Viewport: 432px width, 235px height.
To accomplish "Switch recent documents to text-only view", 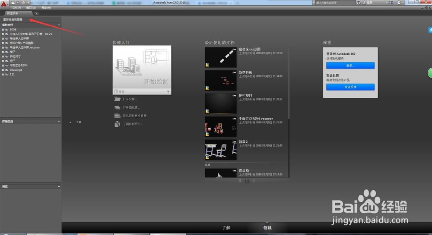I will pos(254,181).
